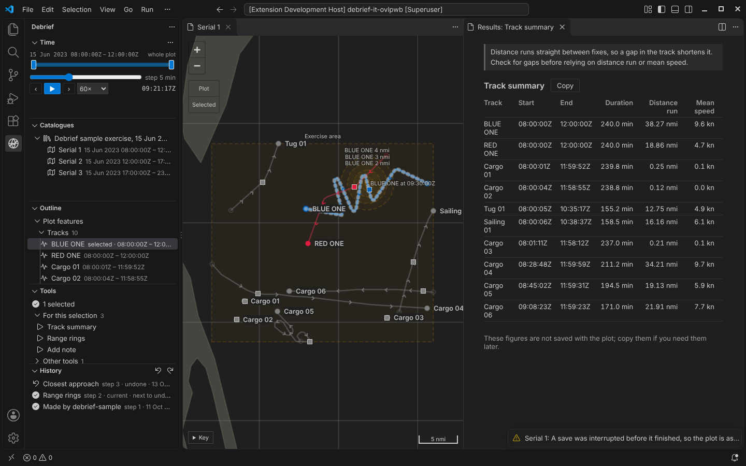Open the Explorer view in activity bar
Image resolution: width=746 pixels, height=466 pixels.
[13, 30]
